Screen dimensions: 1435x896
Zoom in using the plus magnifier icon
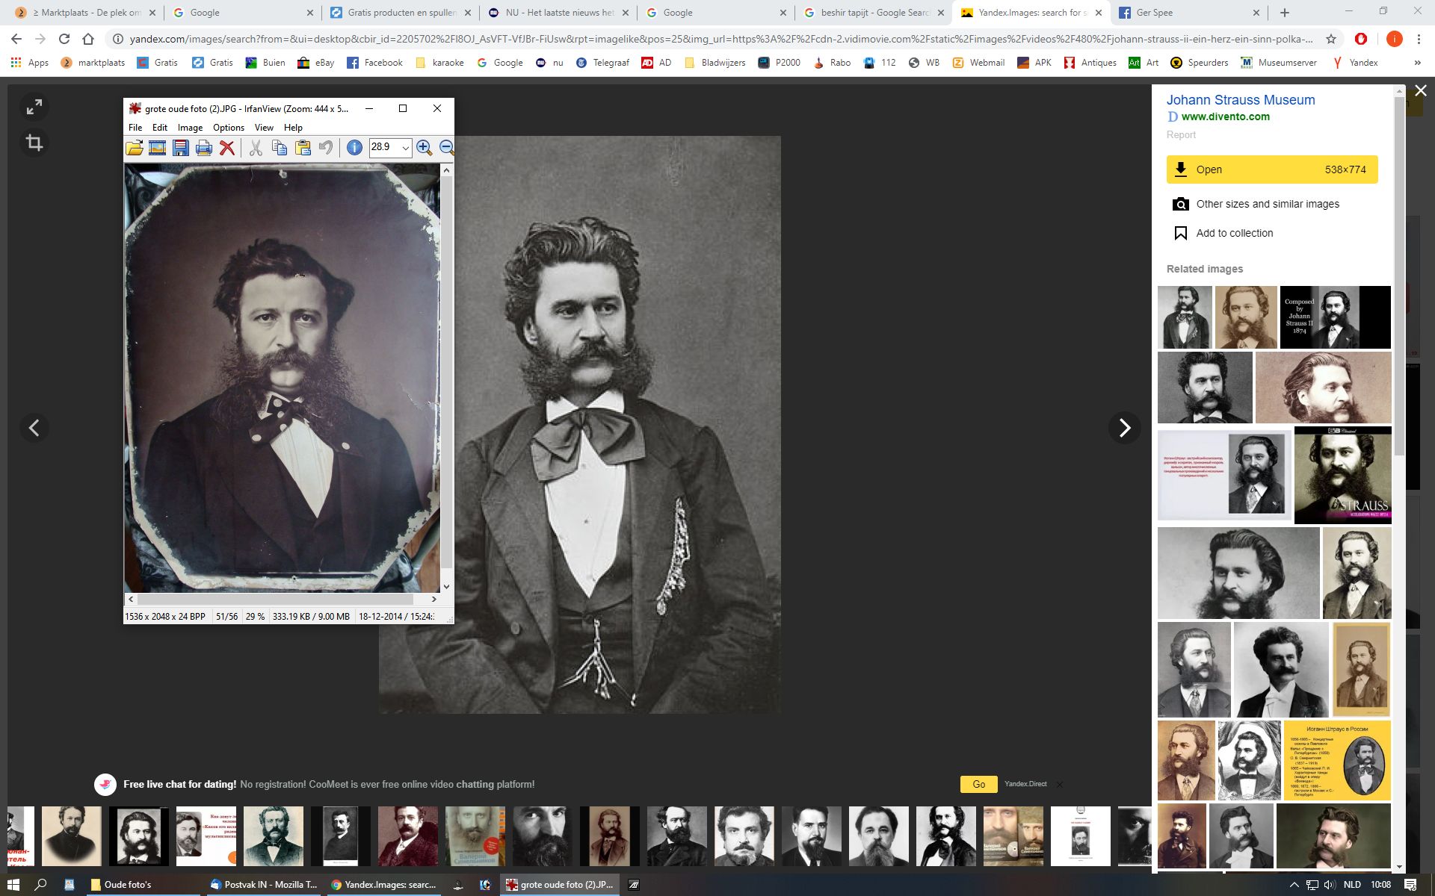click(423, 147)
